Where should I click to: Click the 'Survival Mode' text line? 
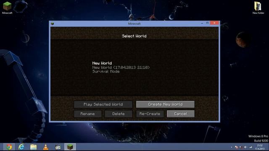(106, 72)
